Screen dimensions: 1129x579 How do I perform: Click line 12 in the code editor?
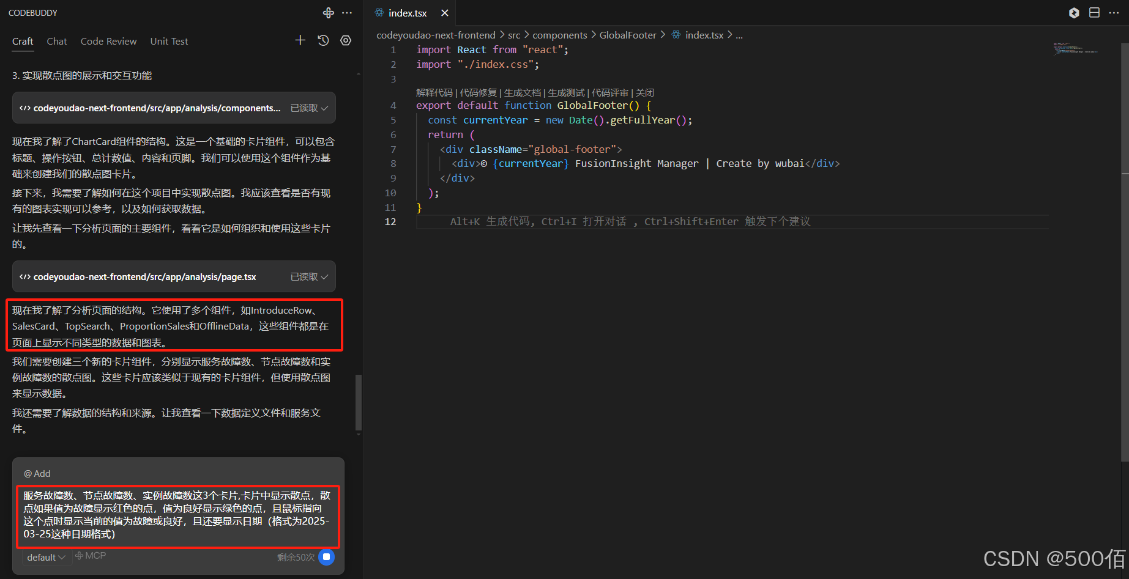(x=732, y=221)
